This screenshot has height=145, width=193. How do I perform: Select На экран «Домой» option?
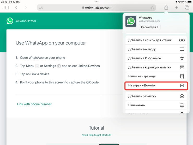[156, 85]
